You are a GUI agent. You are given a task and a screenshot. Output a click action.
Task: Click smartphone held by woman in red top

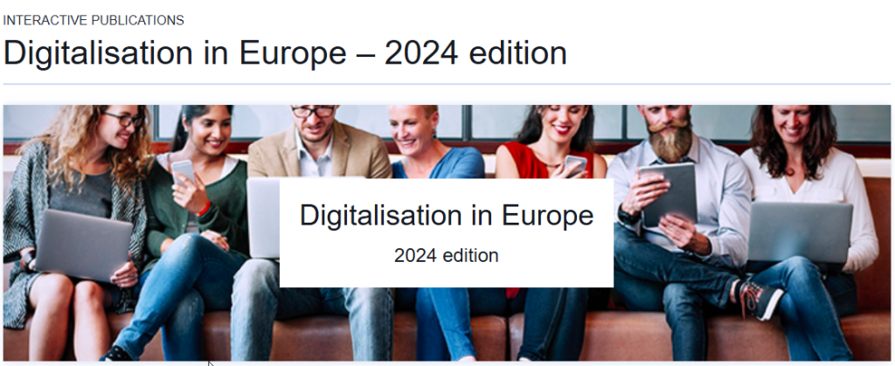pos(575,164)
